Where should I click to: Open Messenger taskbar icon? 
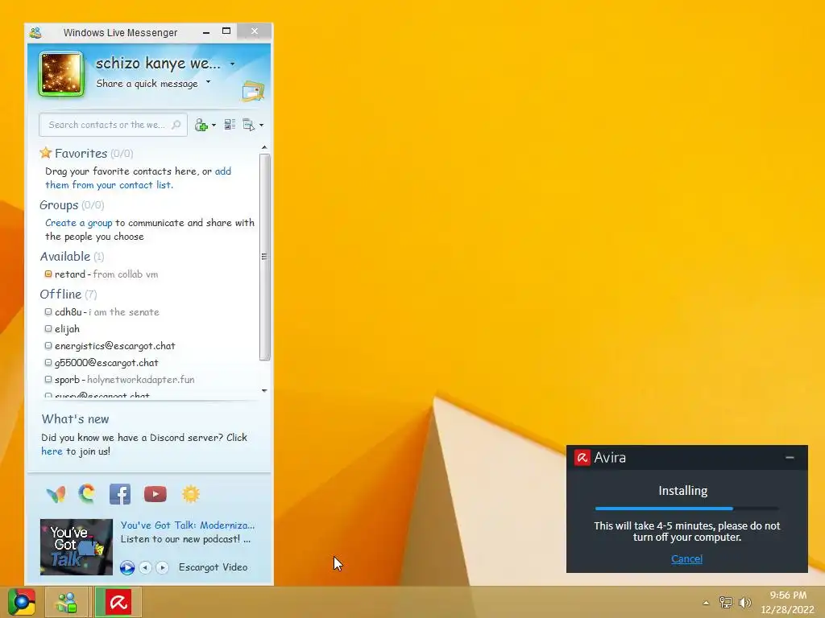68,602
